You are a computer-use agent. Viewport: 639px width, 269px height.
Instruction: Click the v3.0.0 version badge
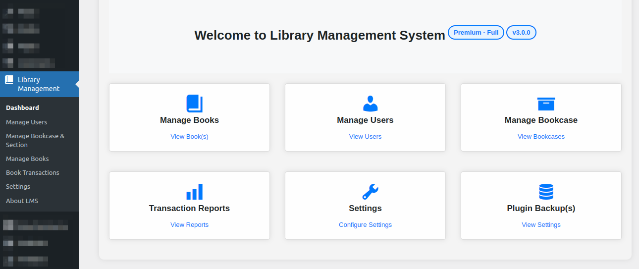(521, 33)
